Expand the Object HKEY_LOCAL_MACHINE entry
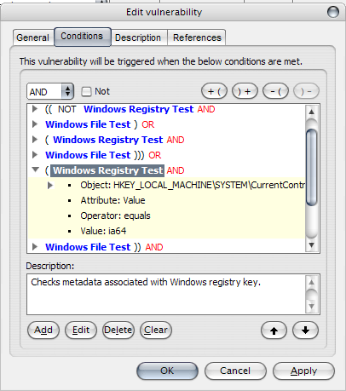The image size is (346, 391). 50,186
